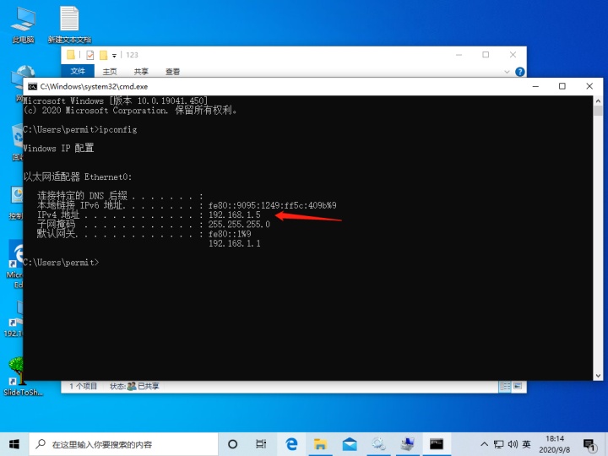Open the network tray icon
The image size is (608, 456).
[x=499, y=444]
